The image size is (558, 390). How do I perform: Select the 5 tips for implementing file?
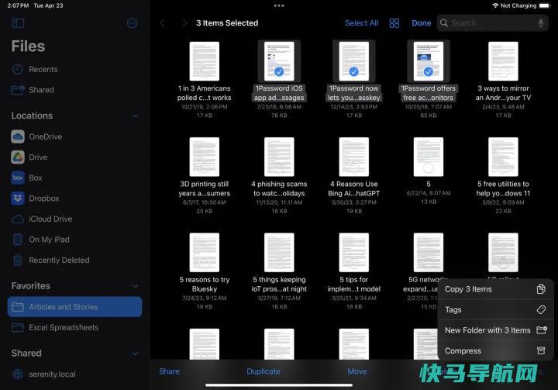(x=353, y=253)
